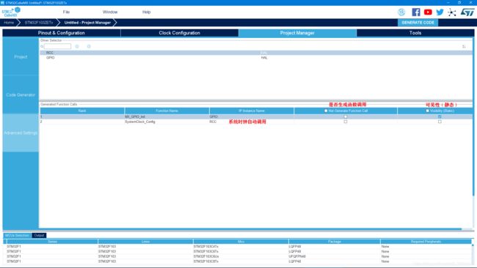Select the MX_GPIO_Init function row
The width and height of the screenshot is (477, 268).
pyautogui.click(x=256, y=116)
